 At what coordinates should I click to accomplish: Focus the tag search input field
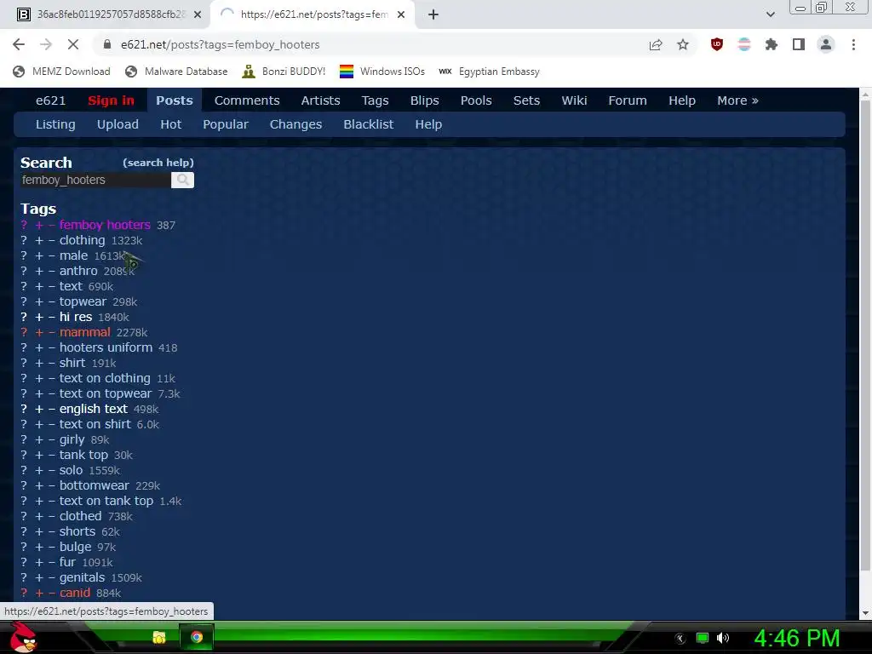tap(95, 180)
